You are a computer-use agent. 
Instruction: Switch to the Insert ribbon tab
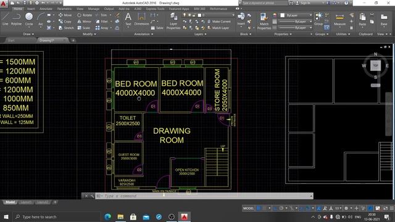point(31,9)
